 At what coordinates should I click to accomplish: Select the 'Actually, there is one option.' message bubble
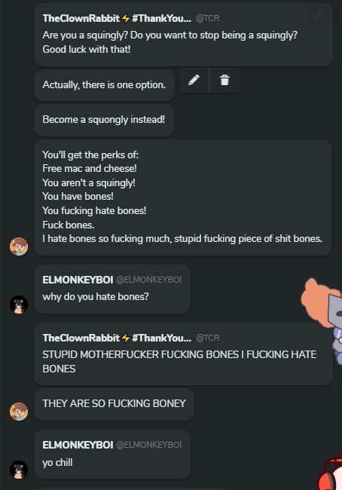[104, 85]
